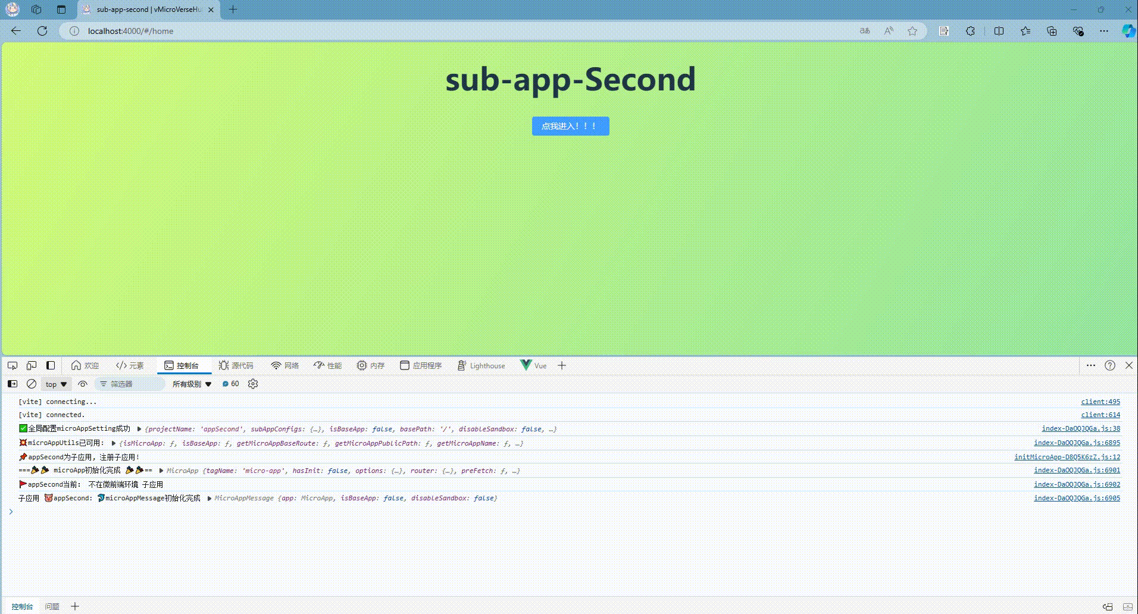Viewport: 1138px width, 614px height.
Task: Reload the page with refresh icon
Action: [x=42, y=30]
